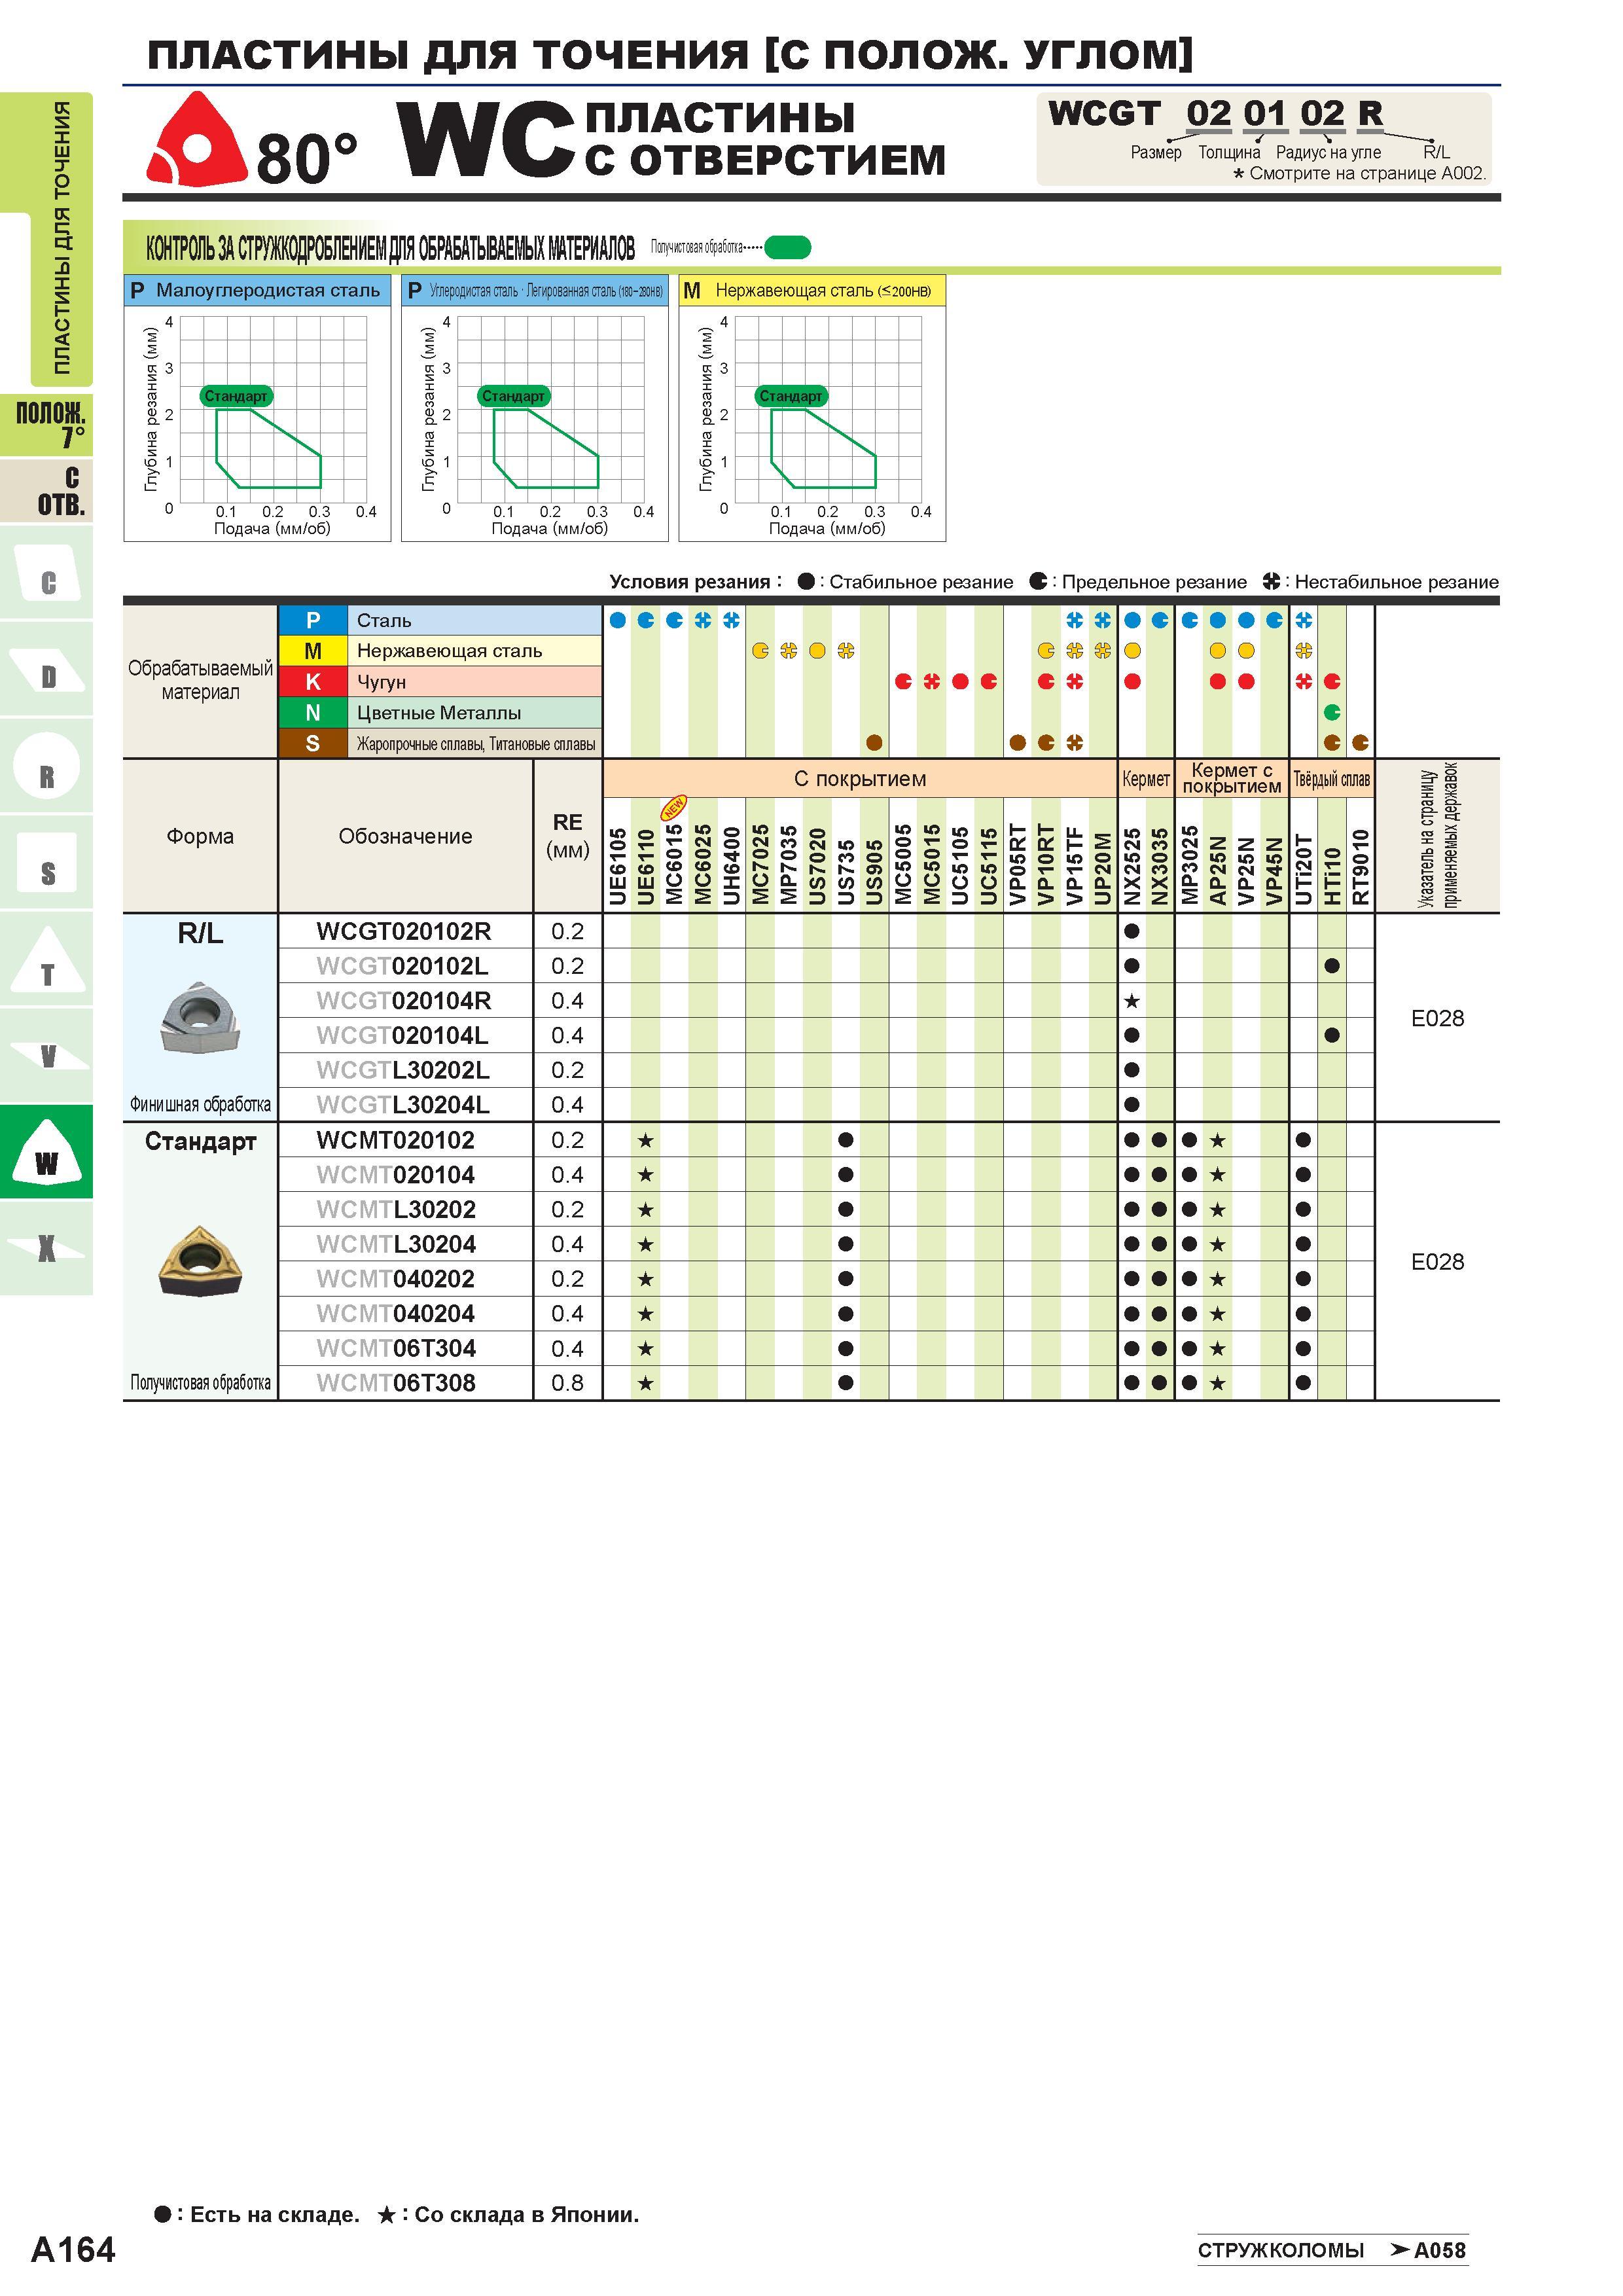Click the 'Обозначение' column header
This screenshot has height=2296, width=1623.
coord(405,836)
